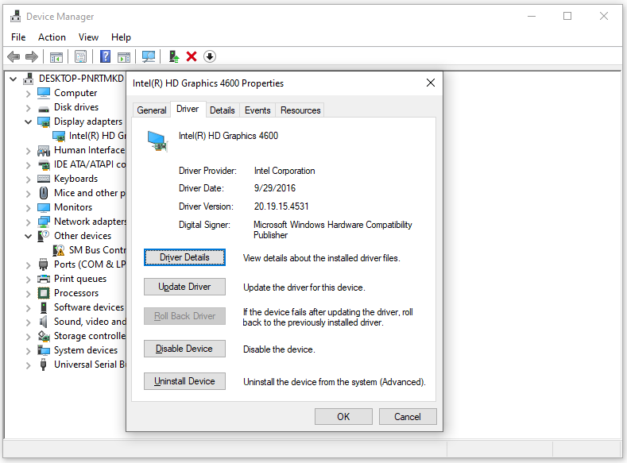Click Update device driver toolbar icon
This screenshot has width=627, height=463.
pos(173,56)
